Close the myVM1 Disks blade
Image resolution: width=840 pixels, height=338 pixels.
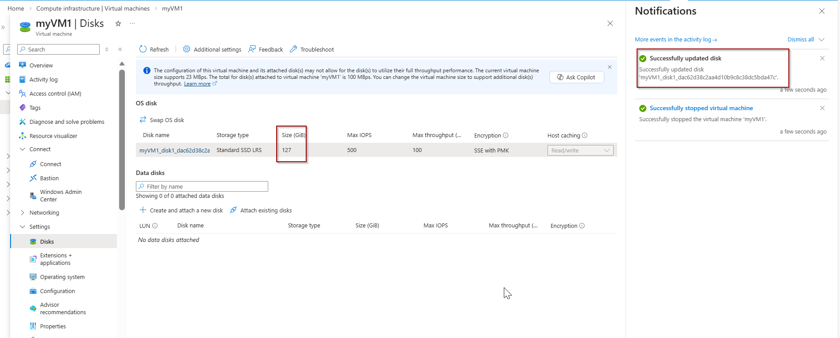tap(610, 23)
